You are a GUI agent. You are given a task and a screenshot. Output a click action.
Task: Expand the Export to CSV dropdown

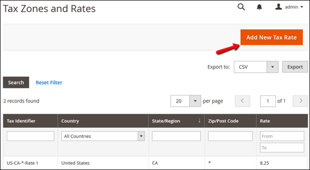[272, 67]
